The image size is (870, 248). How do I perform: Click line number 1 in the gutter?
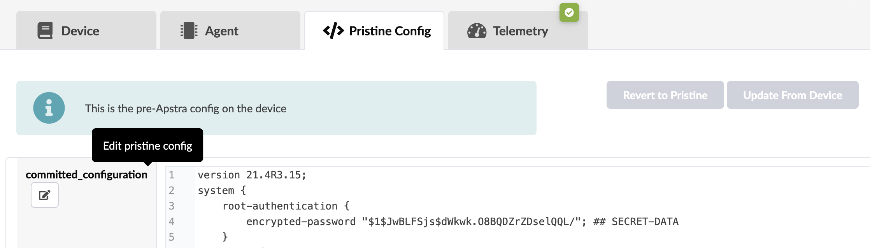[172, 175]
